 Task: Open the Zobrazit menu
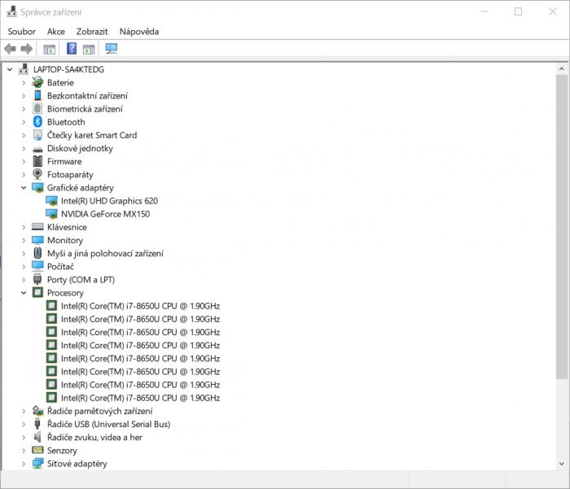pos(92,31)
